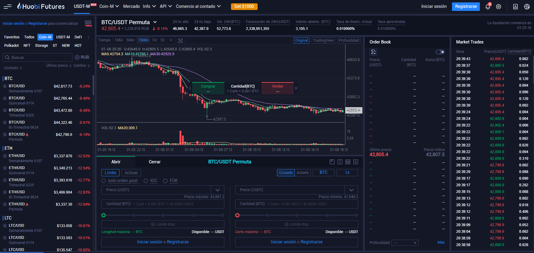This screenshot has height=253, width=534.
Task: Open the Profundidad depth dropdown
Action: (x=405, y=243)
